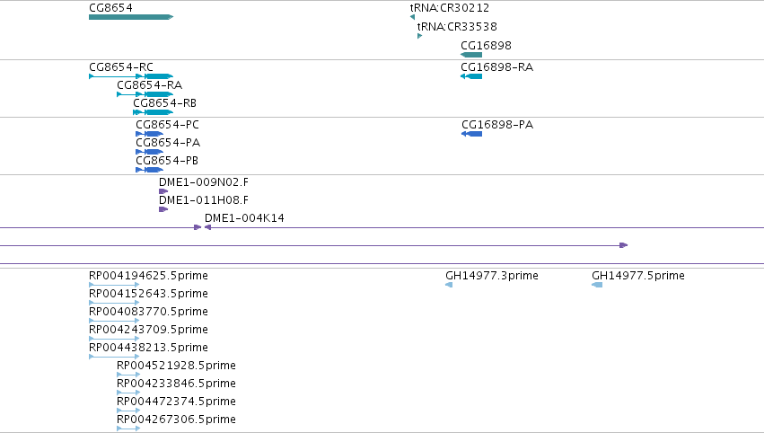Viewport: 764px width, 433px height.
Task: Click the CG8654-RA transcript glyph
Action: [x=145, y=94]
